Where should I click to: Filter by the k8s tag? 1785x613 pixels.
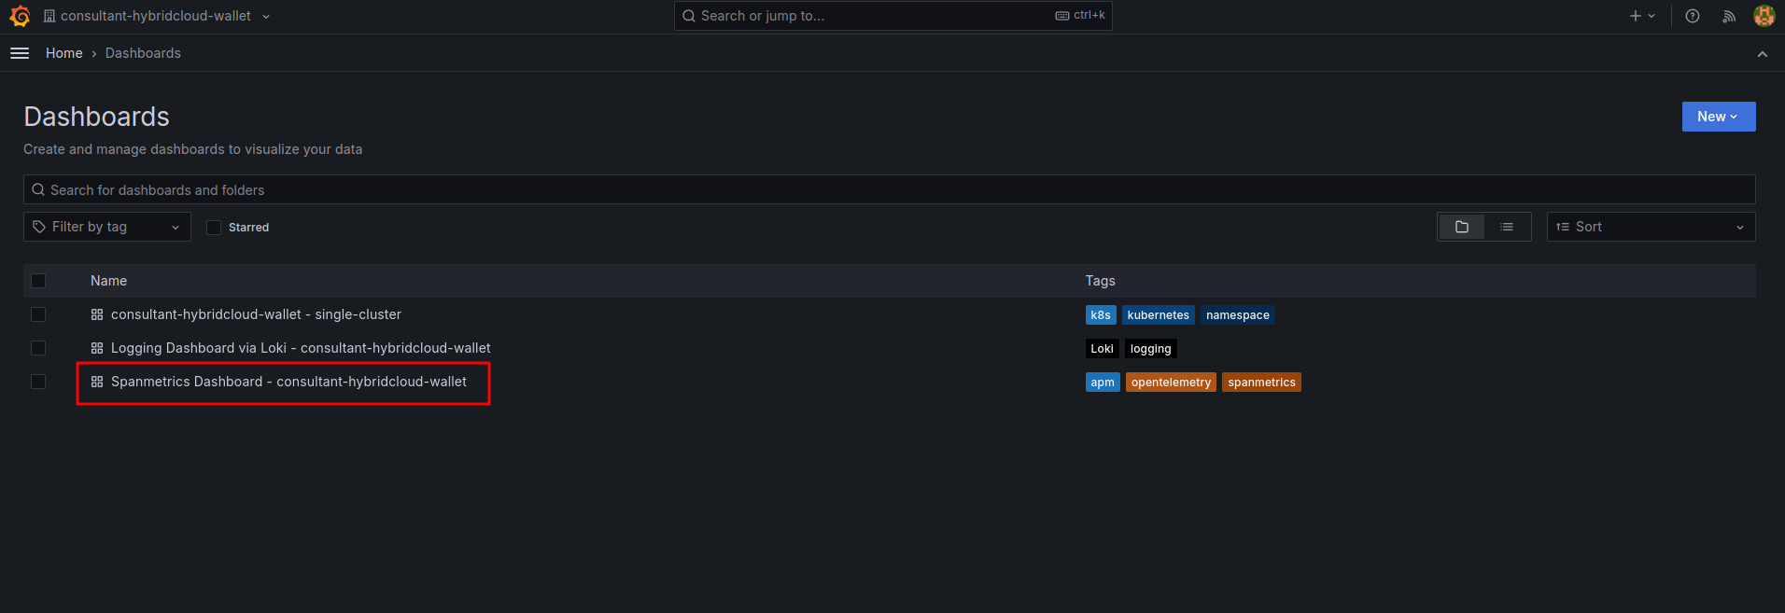[1101, 315]
